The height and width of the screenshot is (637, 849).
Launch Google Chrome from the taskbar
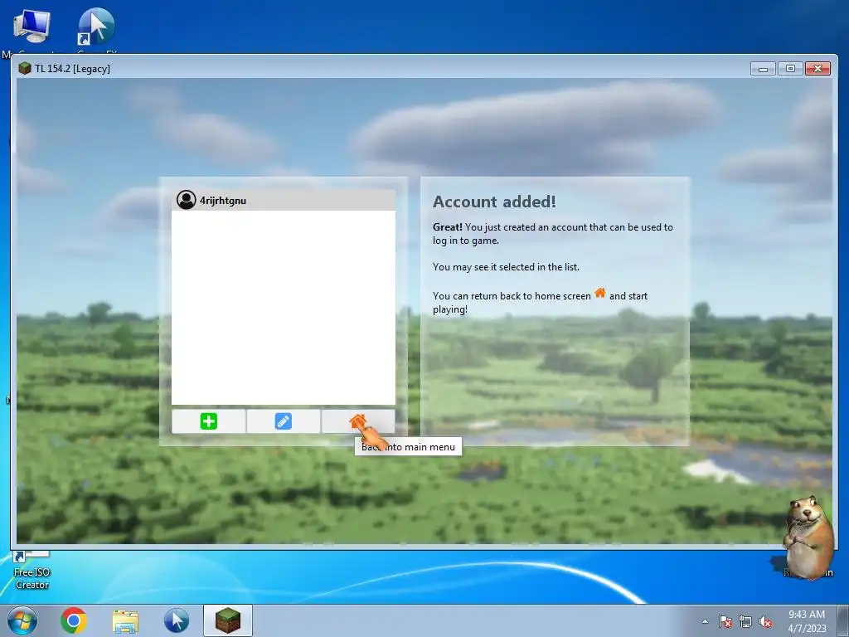74,620
